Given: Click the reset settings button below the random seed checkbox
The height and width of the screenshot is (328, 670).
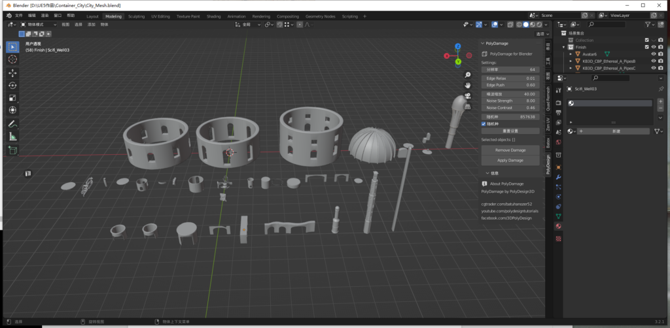Looking at the screenshot, I should [x=510, y=131].
